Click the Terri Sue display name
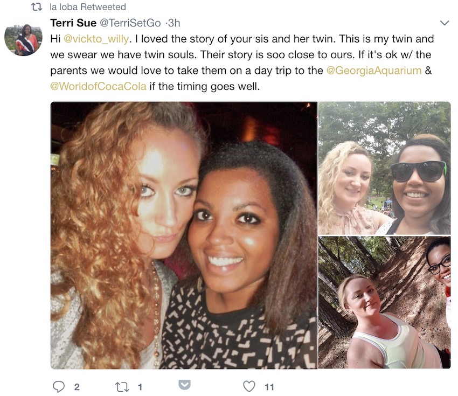Image resolution: width=458 pixels, height=396 pixels. pos(73,23)
